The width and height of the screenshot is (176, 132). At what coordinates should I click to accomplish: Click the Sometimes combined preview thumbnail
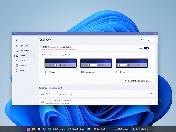tap(96, 63)
